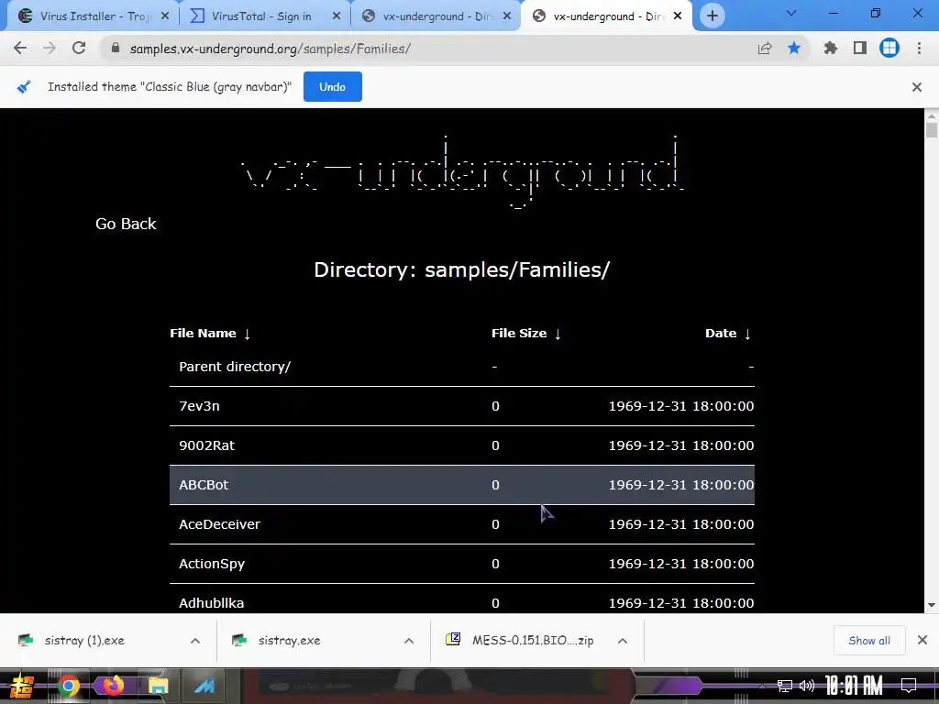This screenshot has height=704, width=939.
Task: Open the AceDeceiver folder
Action: [x=220, y=524]
